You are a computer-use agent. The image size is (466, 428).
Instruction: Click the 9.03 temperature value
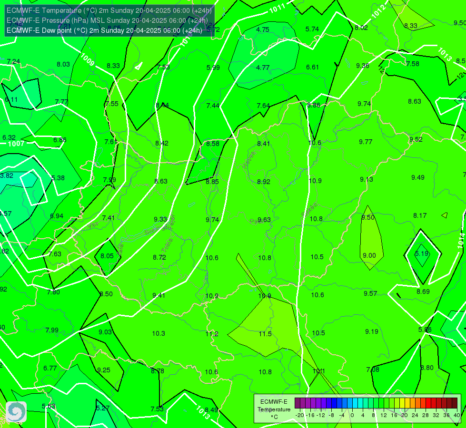coord(105,332)
